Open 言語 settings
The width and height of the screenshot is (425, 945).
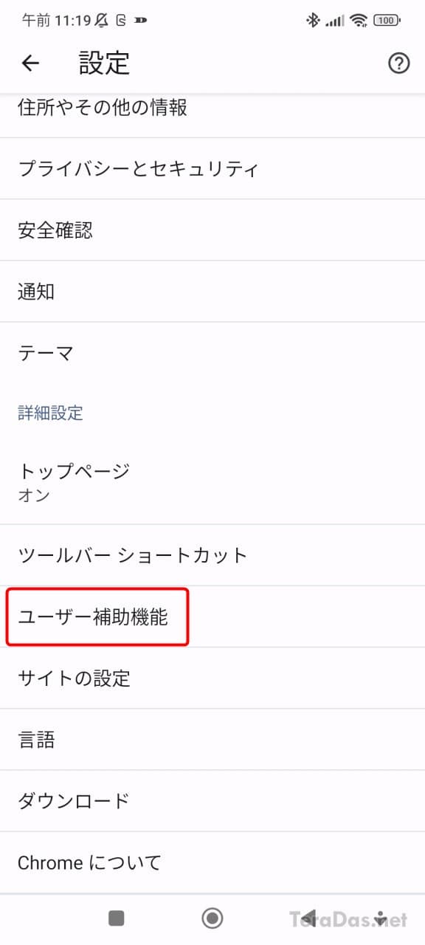pyautogui.click(x=212, y=739)
